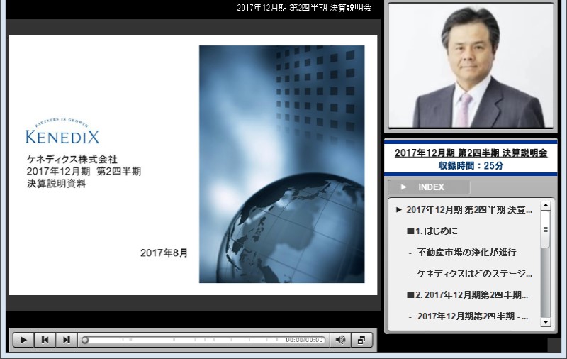Skip to next slide chapter

pyautogui.click(x=66, y=340)
